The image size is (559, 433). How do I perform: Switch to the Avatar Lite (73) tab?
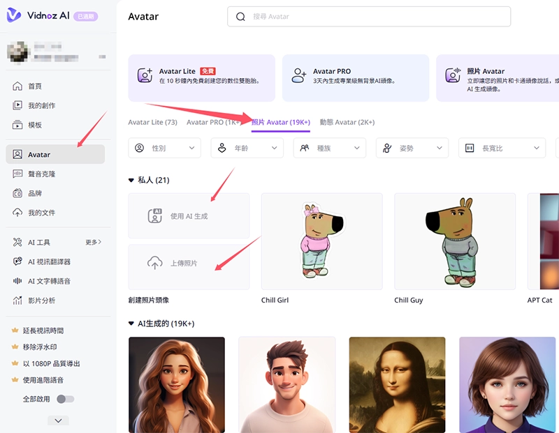pos(152,122)
